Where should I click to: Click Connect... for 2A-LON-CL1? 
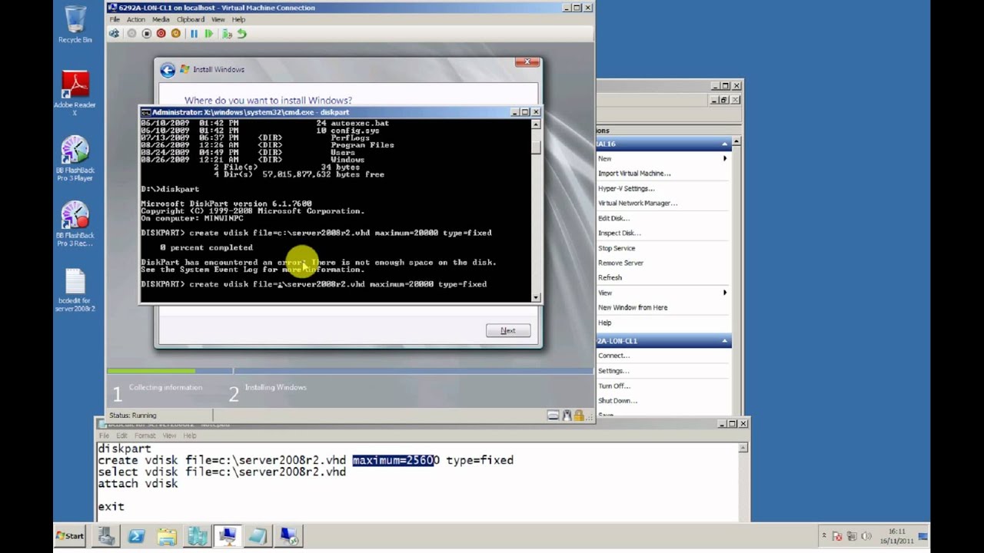(x=613, y=356)
